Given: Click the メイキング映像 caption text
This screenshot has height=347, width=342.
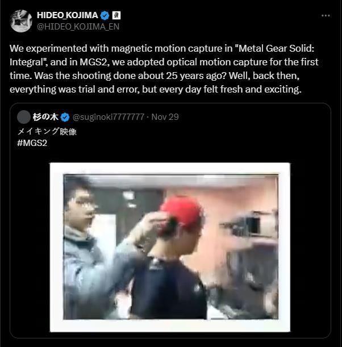Looking at the screenshot, I should (x=47, y=131).
